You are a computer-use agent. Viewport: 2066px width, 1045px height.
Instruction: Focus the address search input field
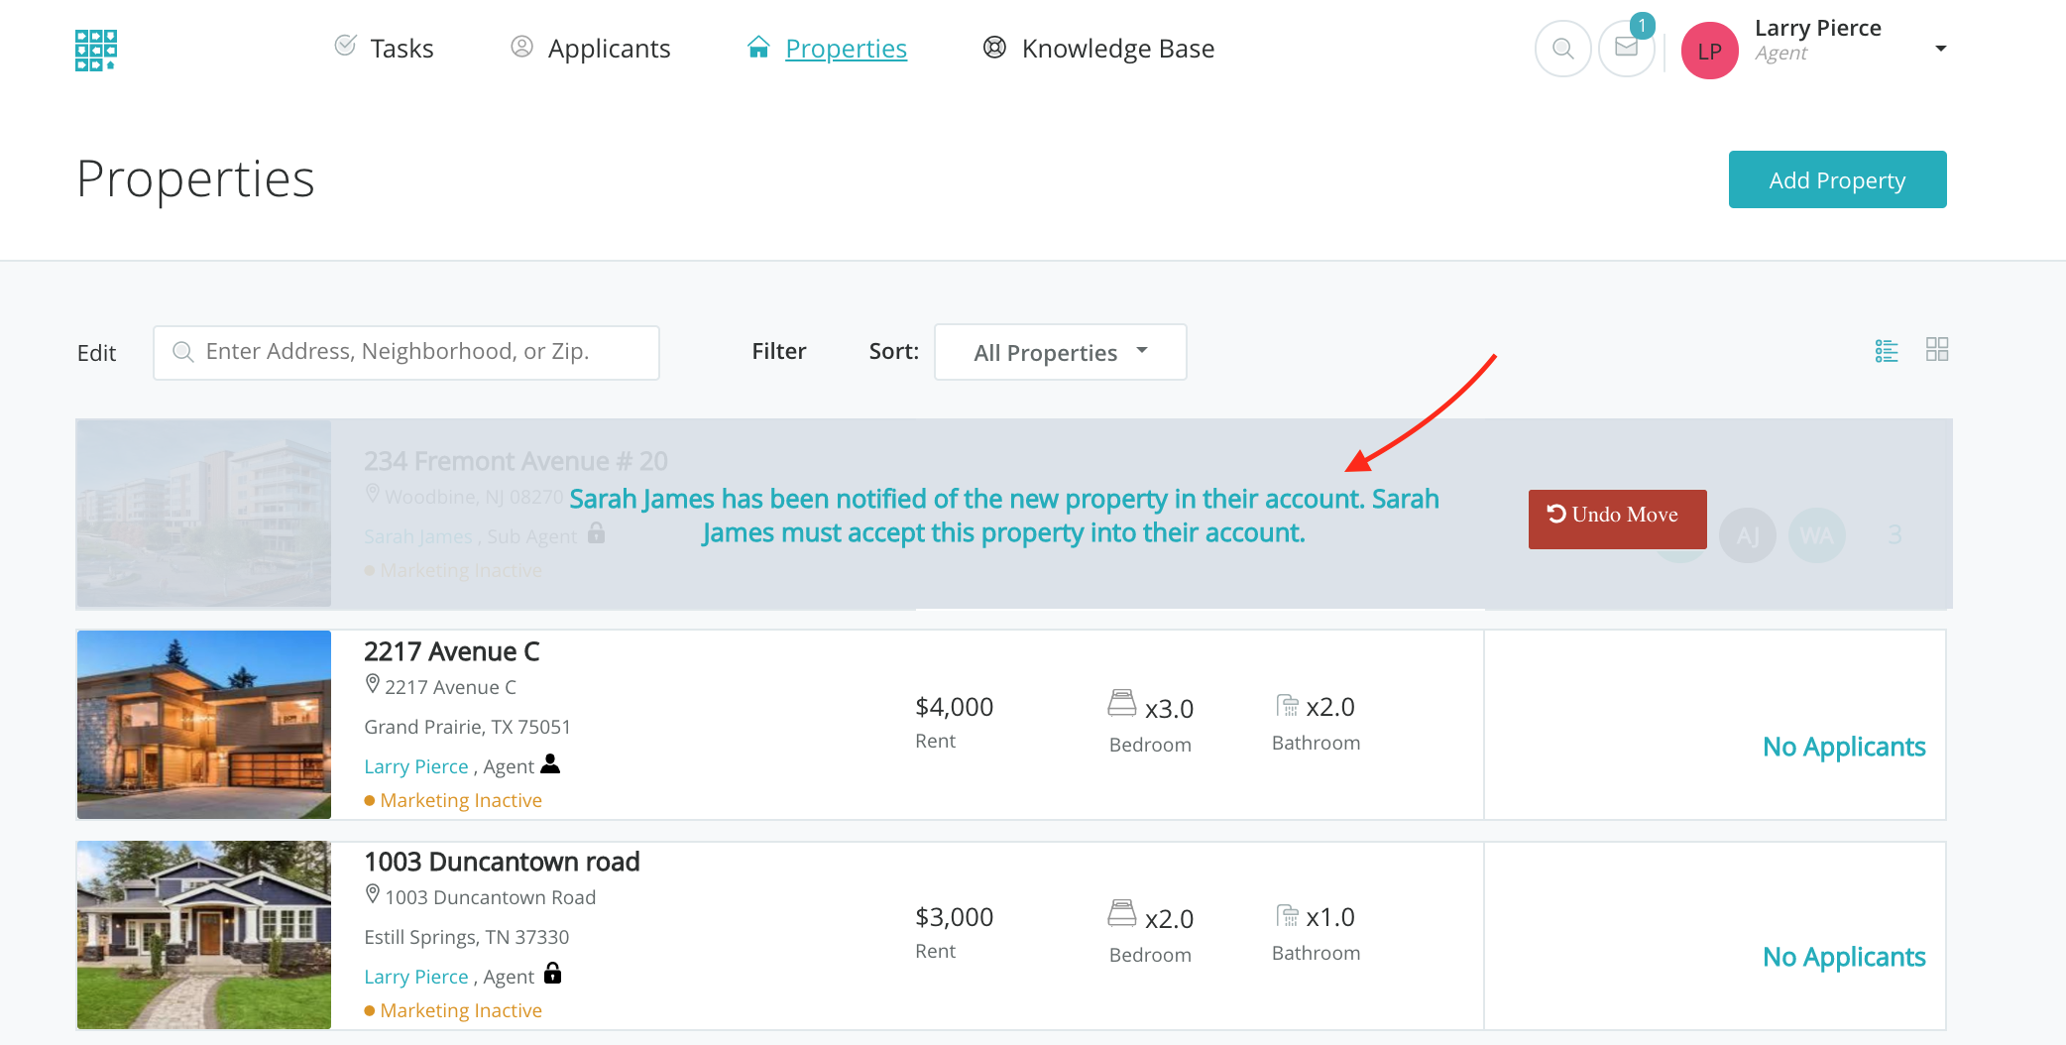[x=406, y=353]
